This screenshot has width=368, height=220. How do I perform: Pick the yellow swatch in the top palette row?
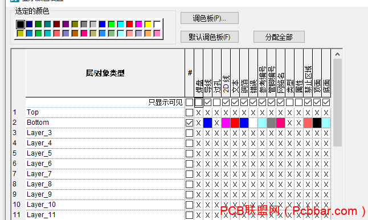point(148,25)
